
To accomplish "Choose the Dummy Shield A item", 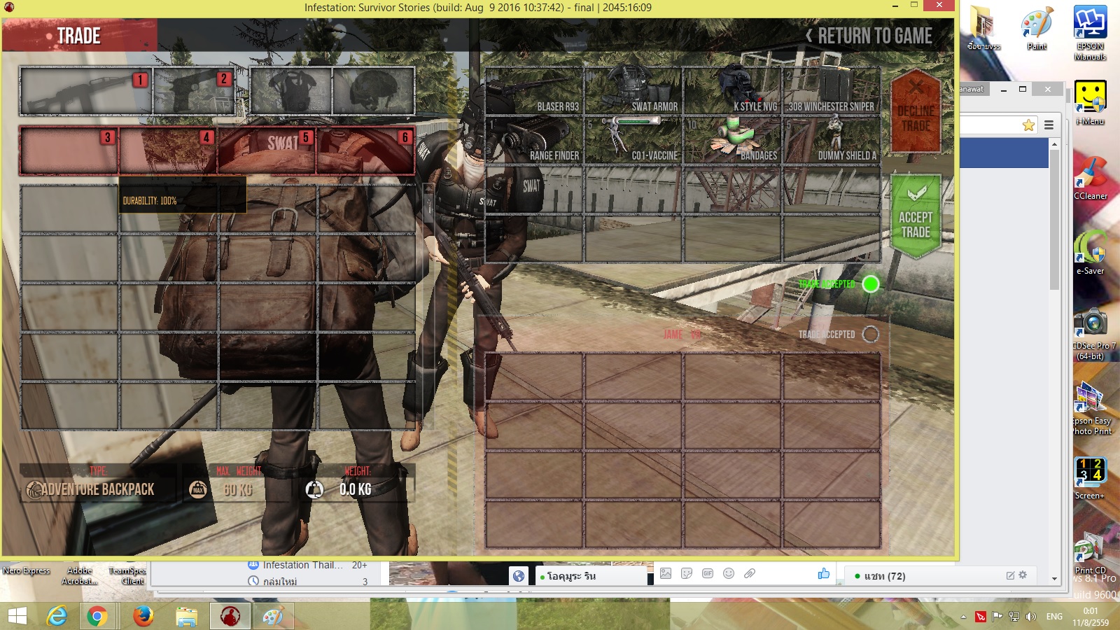I will point(831,141).
